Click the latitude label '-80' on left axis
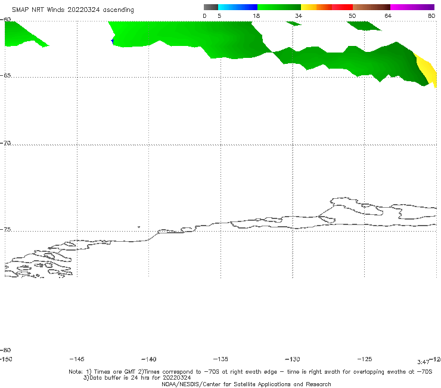 5,350
